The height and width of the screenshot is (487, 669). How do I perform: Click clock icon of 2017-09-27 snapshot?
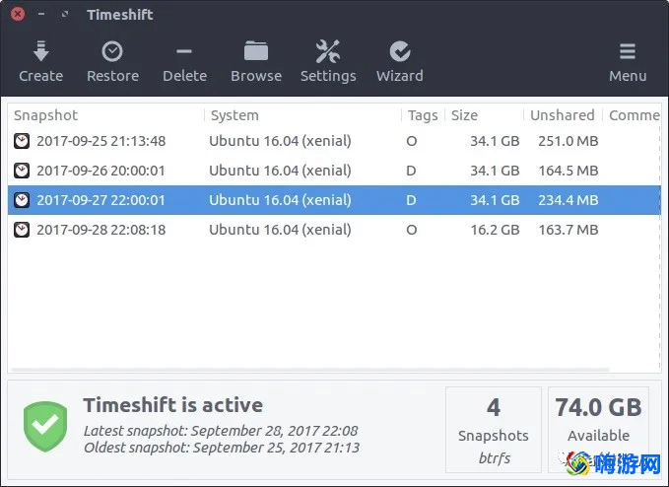point(22,200)
